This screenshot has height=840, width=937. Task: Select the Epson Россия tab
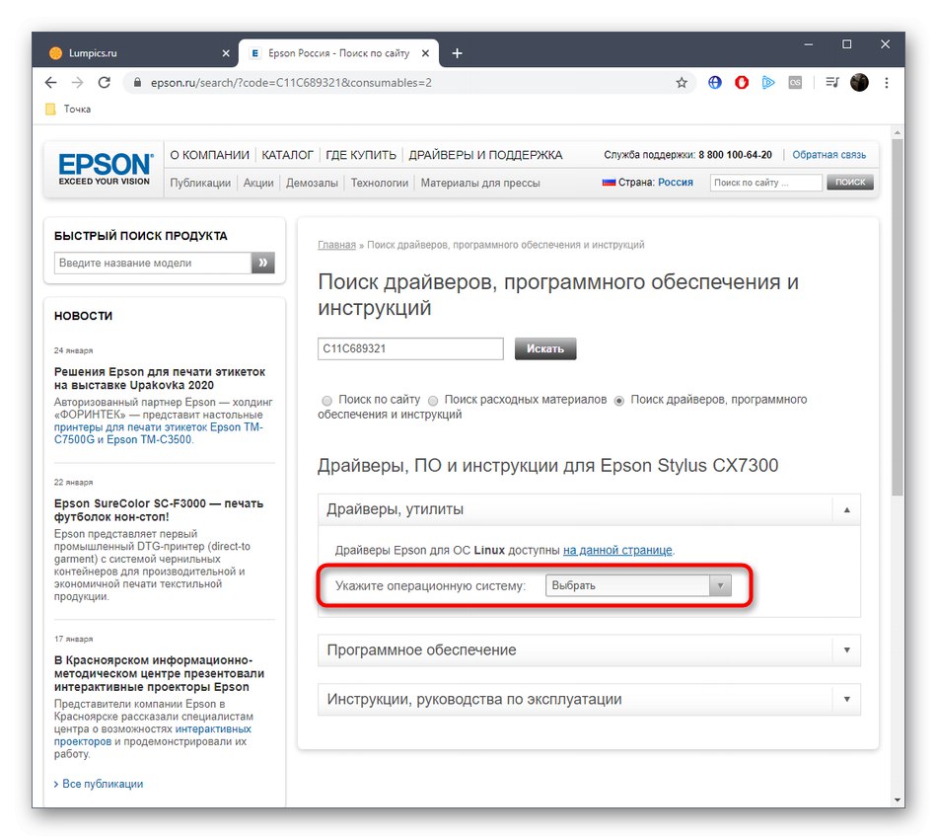(339, 53)
